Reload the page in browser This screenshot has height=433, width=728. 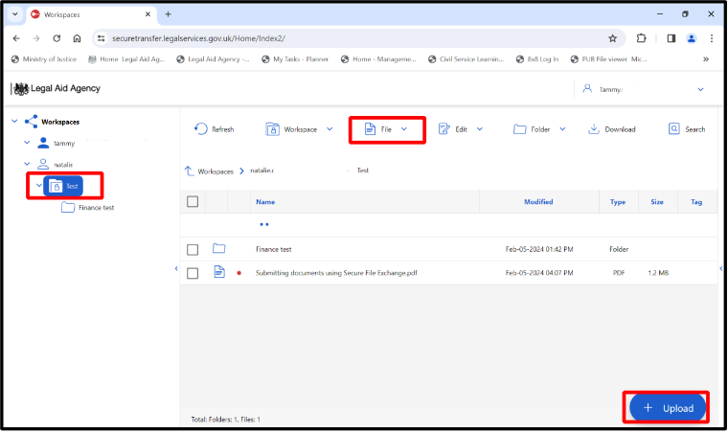click(57, 38)
